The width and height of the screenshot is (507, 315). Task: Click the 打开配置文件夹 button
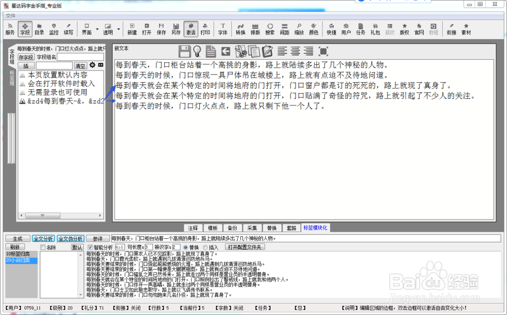245,247
